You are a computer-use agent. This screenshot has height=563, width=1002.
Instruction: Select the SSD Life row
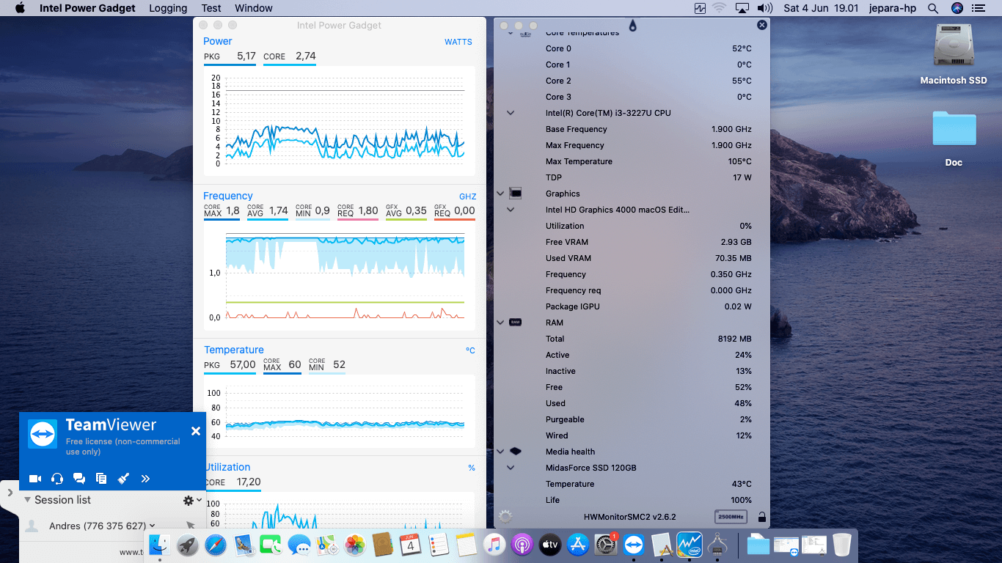(632, 500)
